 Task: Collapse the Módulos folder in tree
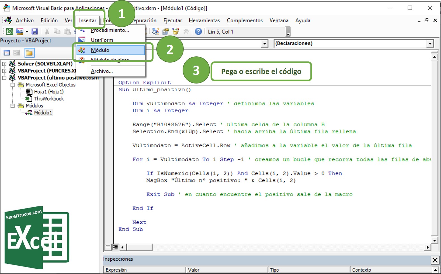pos(13,106)
